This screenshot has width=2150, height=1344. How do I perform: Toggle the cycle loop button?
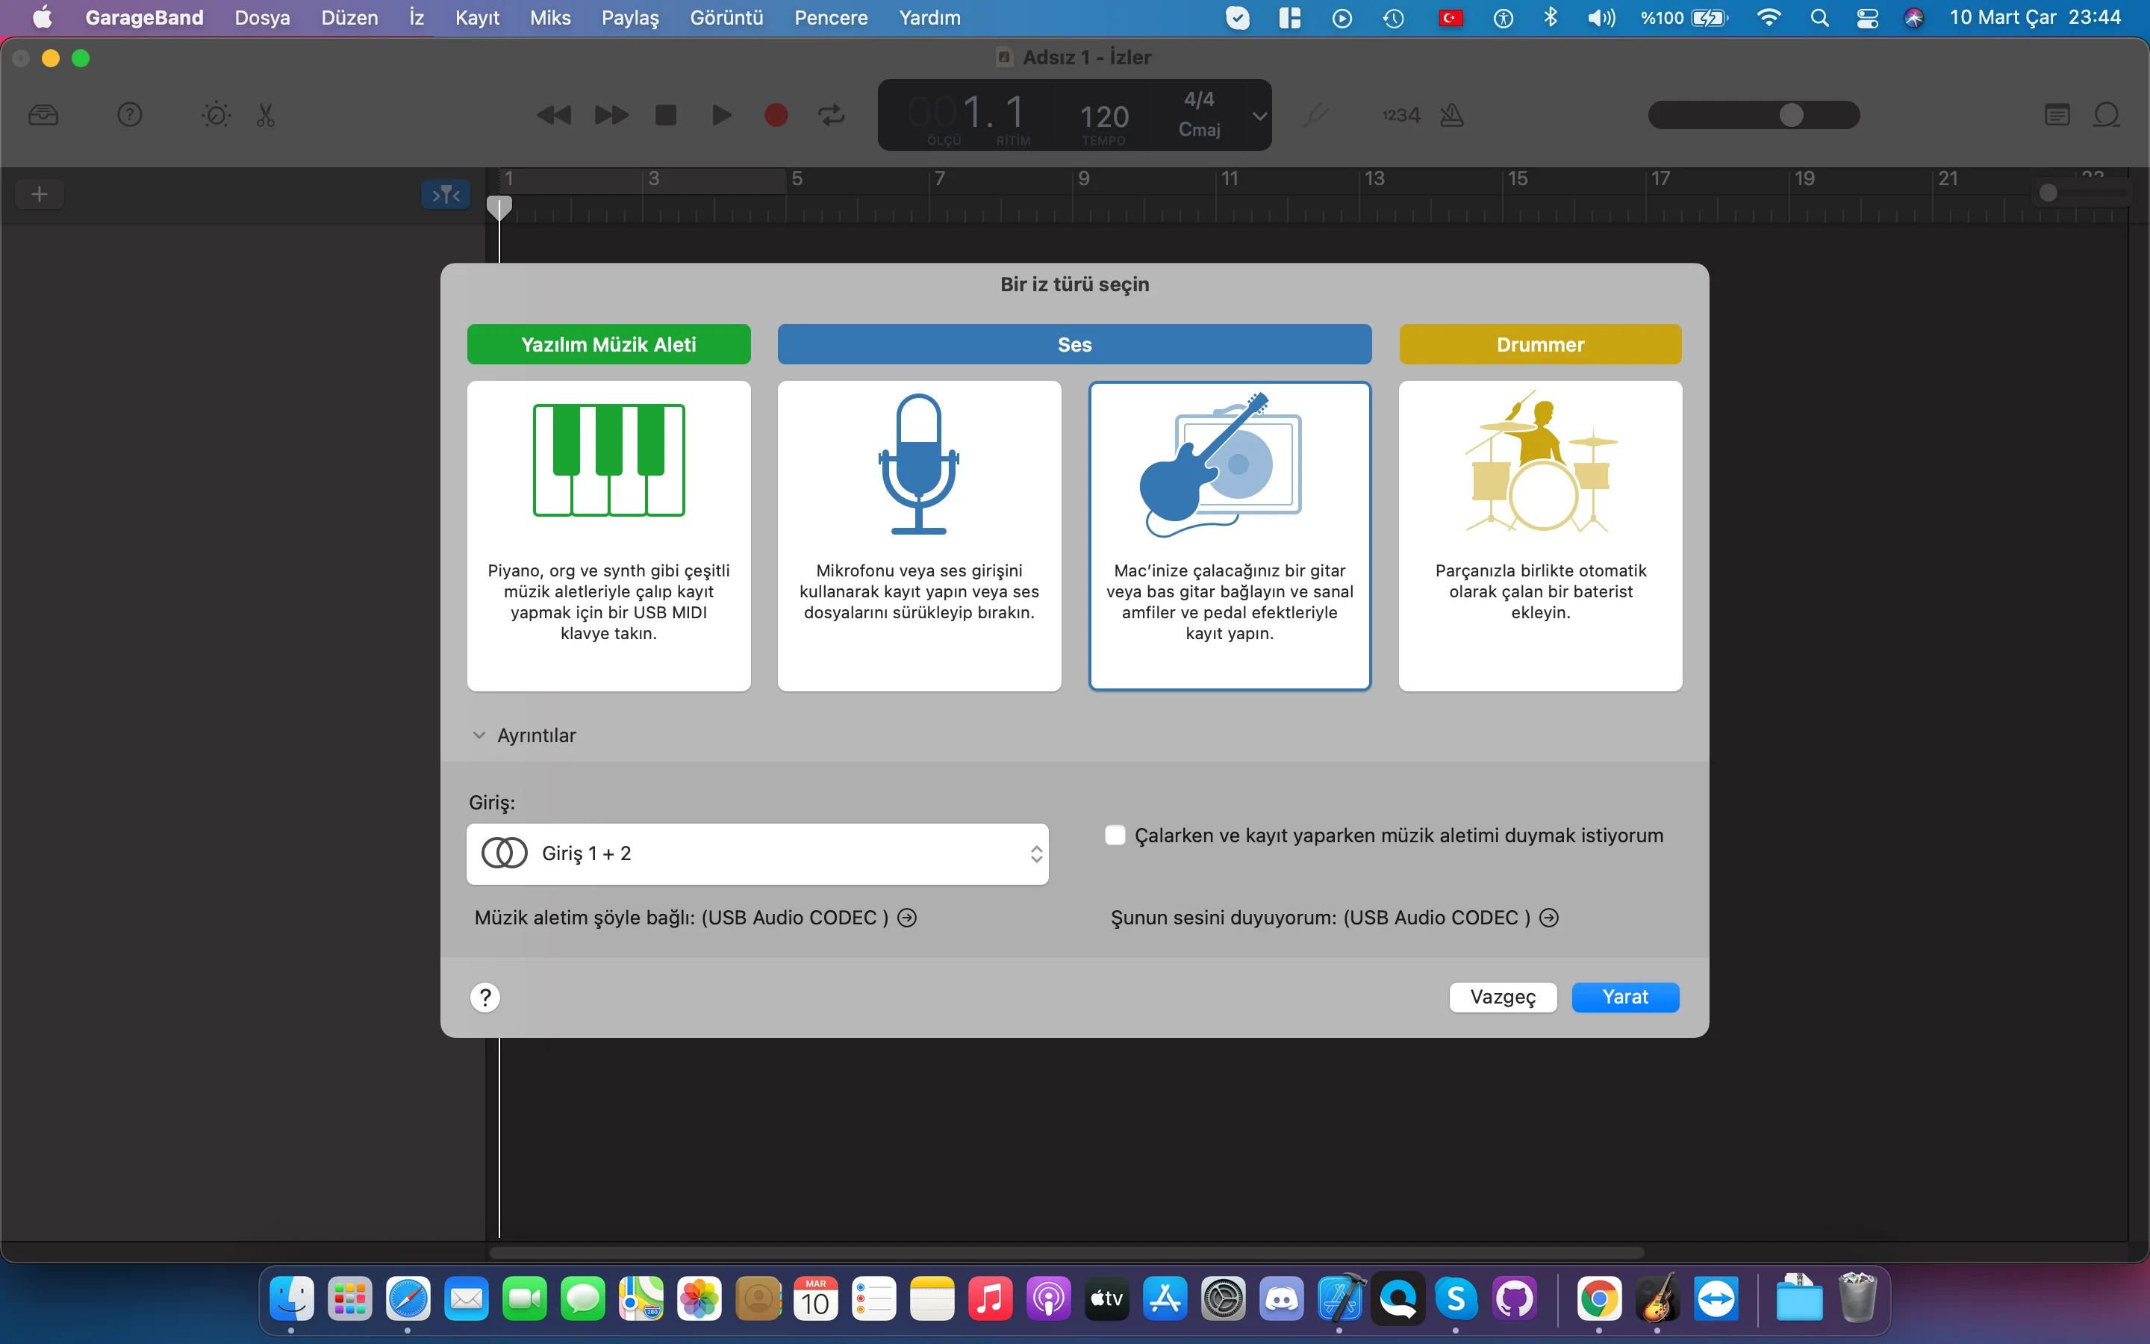832,116
